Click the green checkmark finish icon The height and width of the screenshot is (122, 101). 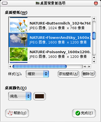[78, 113]
